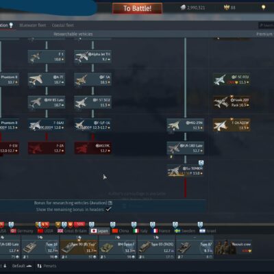Select the Phantom II 10.7 card
This screenshot has width=274, height=274.
point(10,79)
